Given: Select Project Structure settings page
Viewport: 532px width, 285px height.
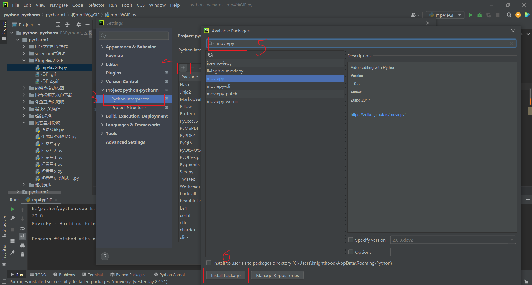Looking at the screenshot, I should pos(128,107).
